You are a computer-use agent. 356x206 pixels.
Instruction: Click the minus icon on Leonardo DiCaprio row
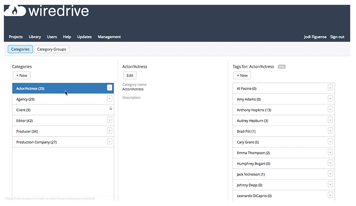click(331, 195)
